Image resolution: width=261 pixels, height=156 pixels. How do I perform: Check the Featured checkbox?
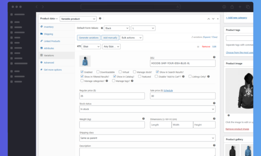[140, 76]
